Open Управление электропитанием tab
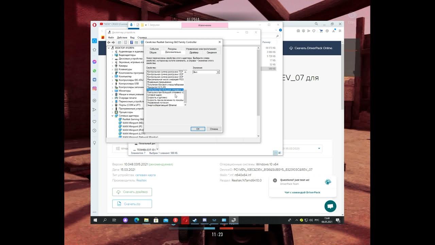This screenshot has height=245, width=435. tap(201, 49)
